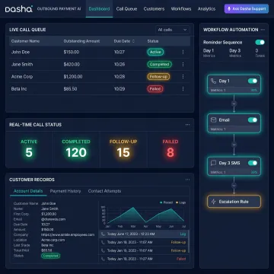Toggle the Day 3 SMS step switch

coord(253,163)
